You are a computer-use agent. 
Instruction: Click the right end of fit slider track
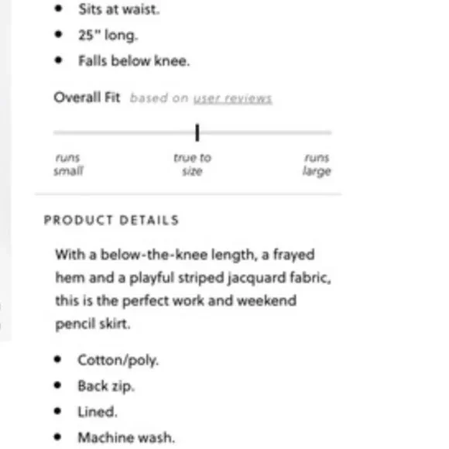pos(329,132)
